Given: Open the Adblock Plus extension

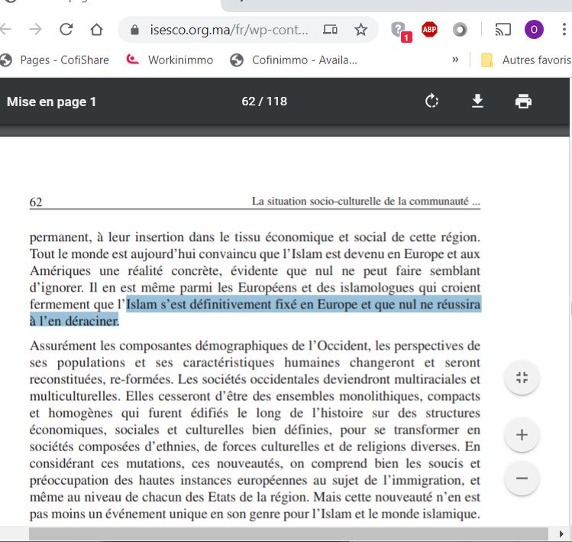Looking at the screenshot, I should point(429,29).
